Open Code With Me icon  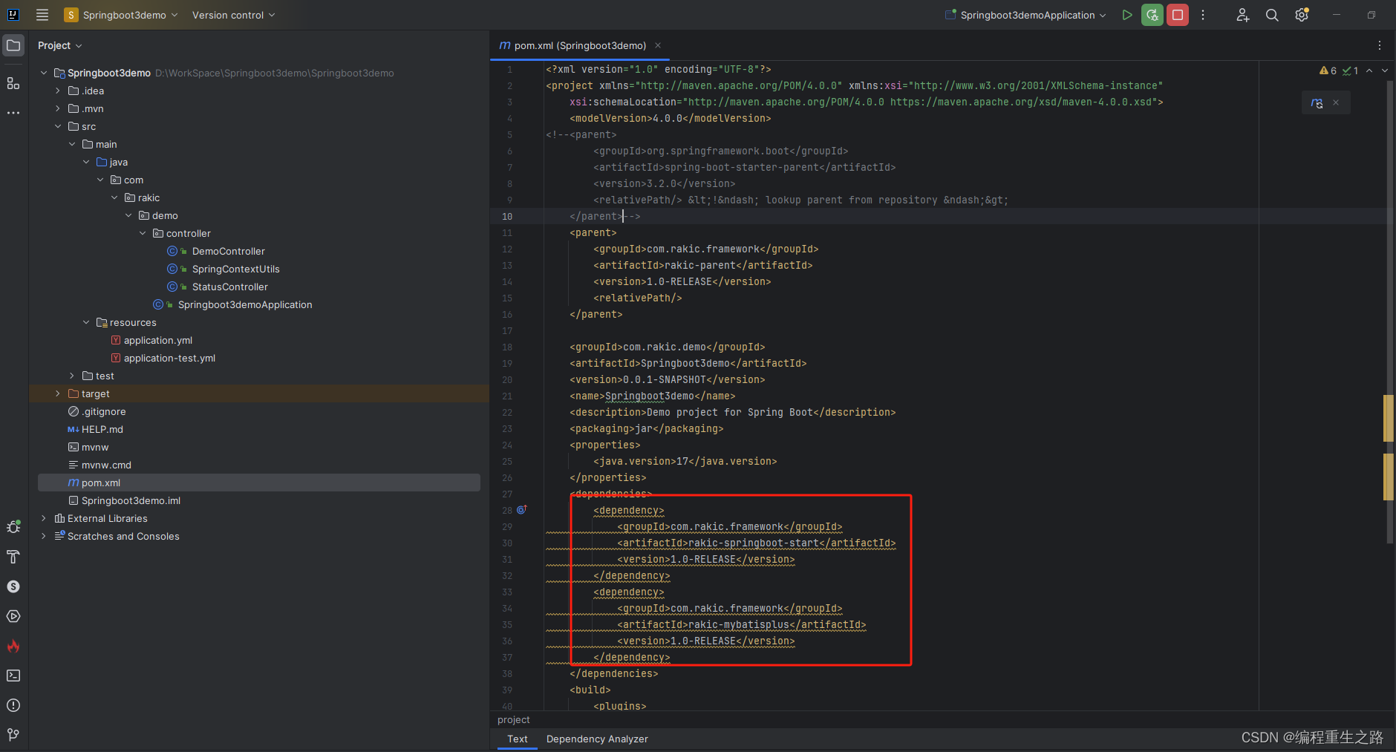click(x=1243, y=15)
